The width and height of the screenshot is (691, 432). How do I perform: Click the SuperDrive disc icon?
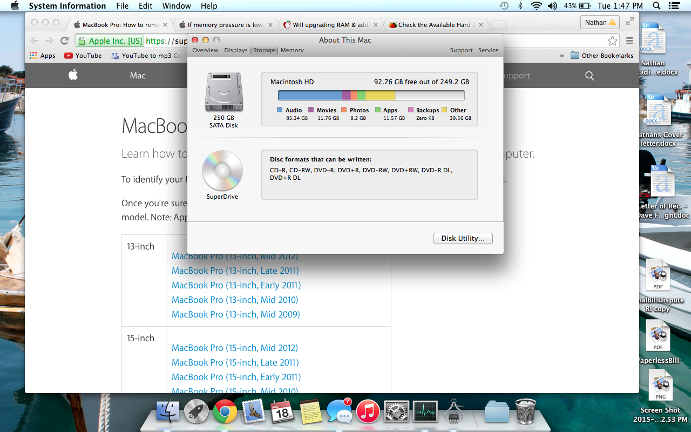pyautogui.click(x=222, y=170)
